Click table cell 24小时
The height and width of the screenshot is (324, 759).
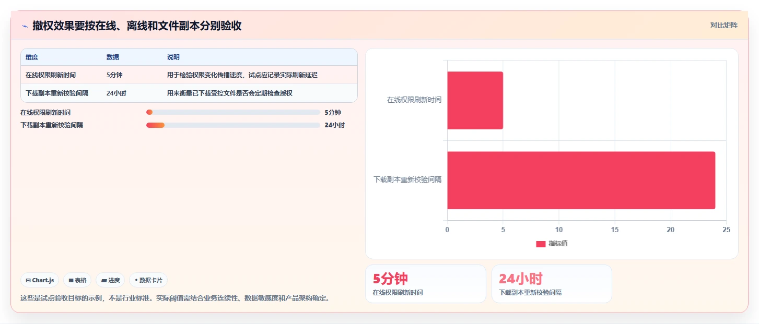116,93
